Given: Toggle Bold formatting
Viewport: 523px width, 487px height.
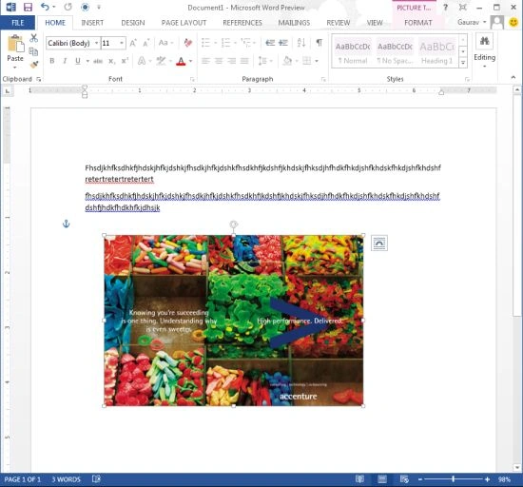Looking at the screenshot, I should coord(52,61).
